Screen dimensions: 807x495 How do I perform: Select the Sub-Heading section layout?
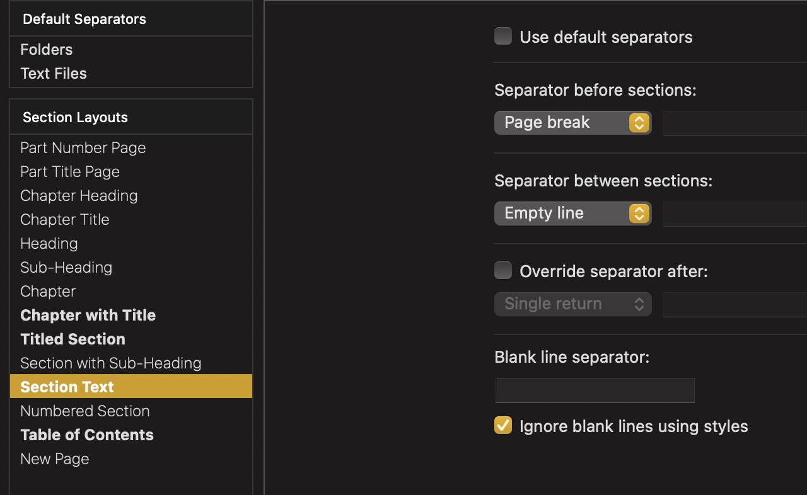66,267
